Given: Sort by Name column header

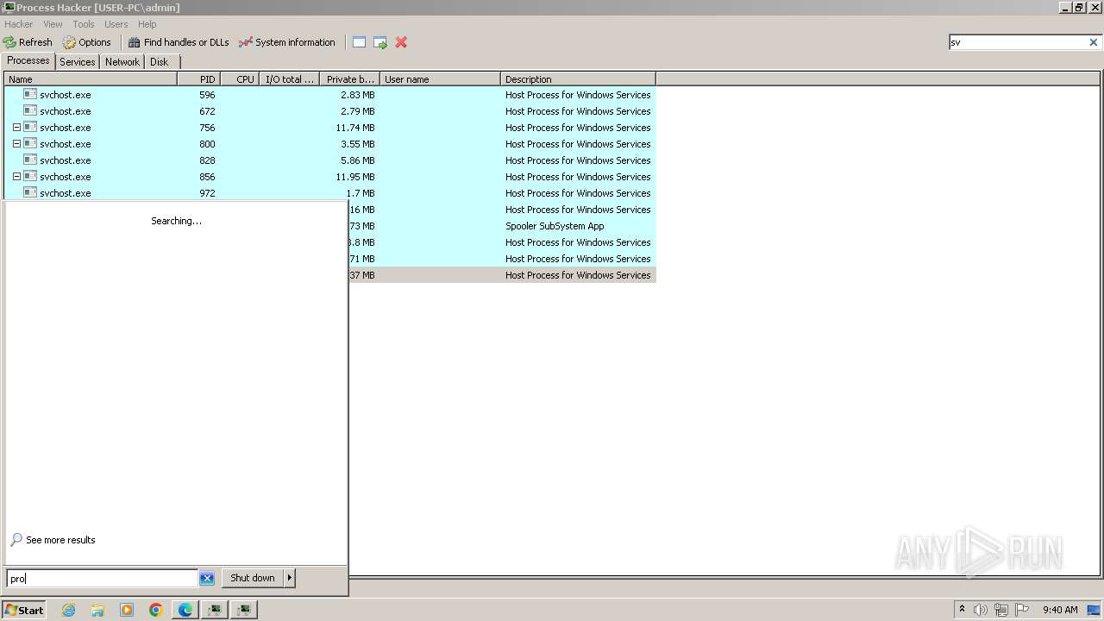Looking at the screenshot, I should [91, 79].
